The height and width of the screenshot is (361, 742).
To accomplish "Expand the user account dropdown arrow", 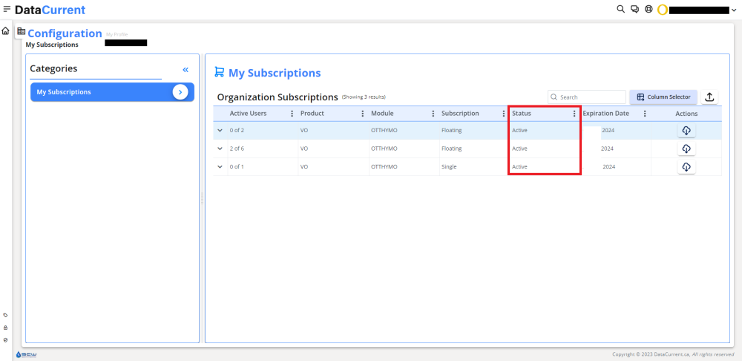I will coord(735,10).
